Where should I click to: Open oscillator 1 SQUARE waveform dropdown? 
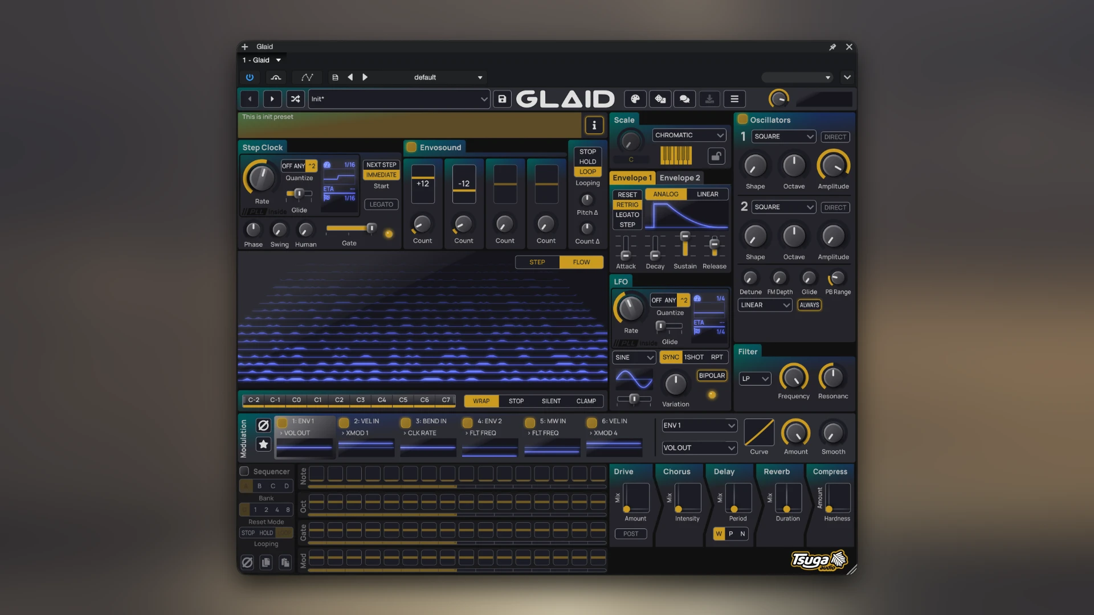coord(783,137)
